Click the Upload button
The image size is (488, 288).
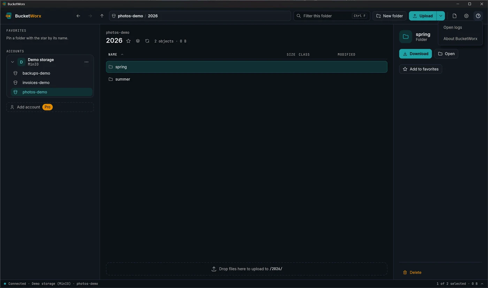tap(422, 16)
